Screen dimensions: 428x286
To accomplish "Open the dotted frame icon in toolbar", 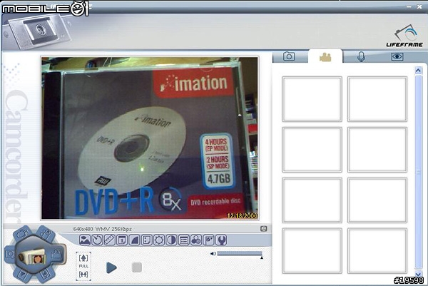I will click(x=147, y=240).
